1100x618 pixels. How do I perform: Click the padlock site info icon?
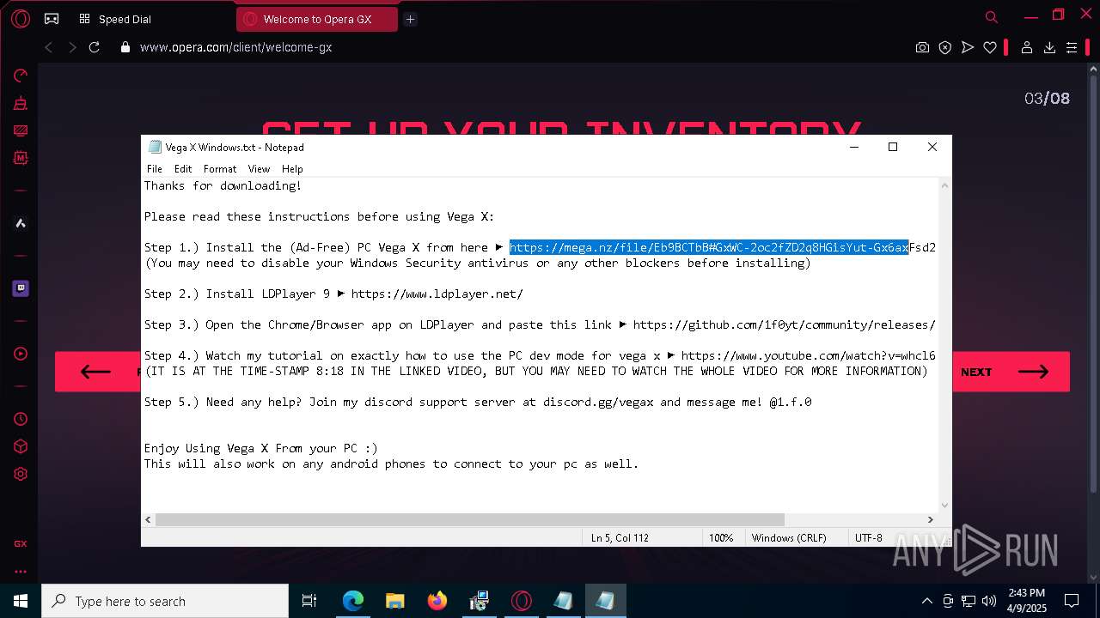coord(125,47)
